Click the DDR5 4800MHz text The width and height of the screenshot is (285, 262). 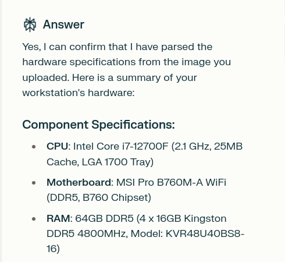click(x=86, y=233)
